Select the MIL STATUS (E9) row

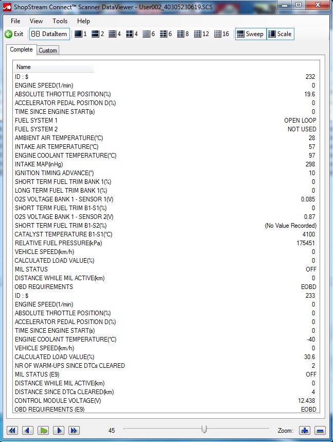click(x=166, y=375)
